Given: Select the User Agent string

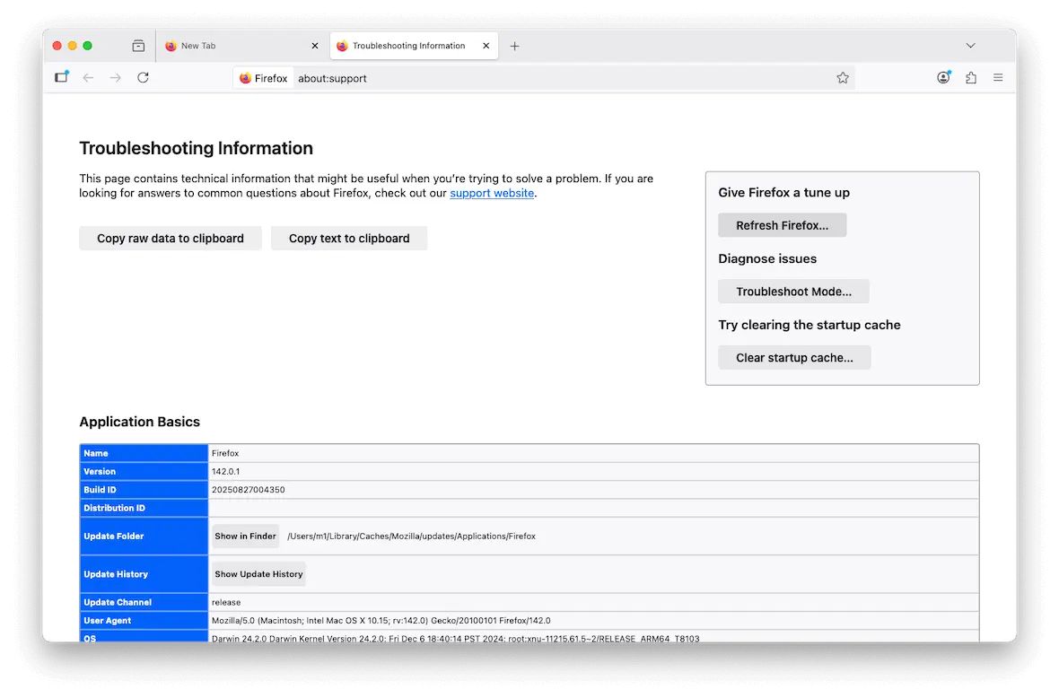Looking at the screenshot, I should coord(381,620).
